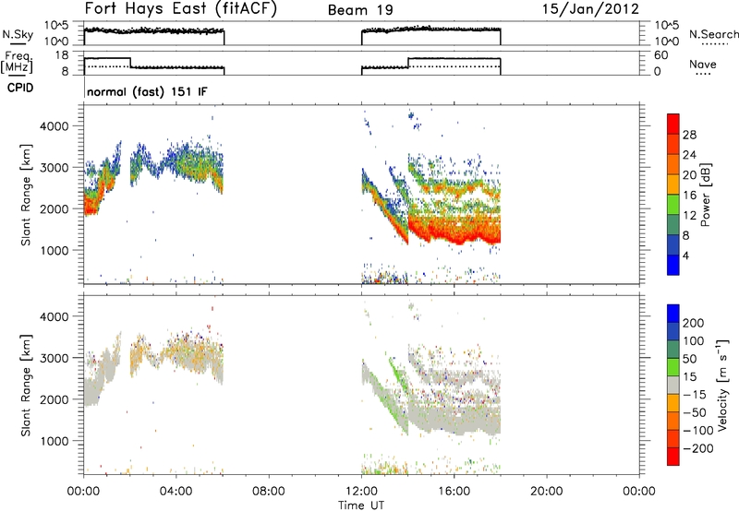Image resolution: width=739 pixels, height=511 pixels.
Task: Click the 'Fort Hays East (fitACF)' title
Action: [x=181, y=9]
